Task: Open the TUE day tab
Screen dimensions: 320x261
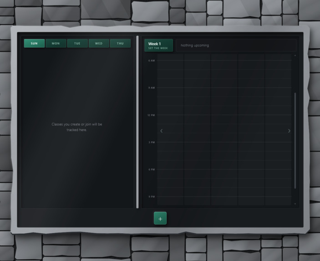Action: pyautogui.click(x=77, y=43)
